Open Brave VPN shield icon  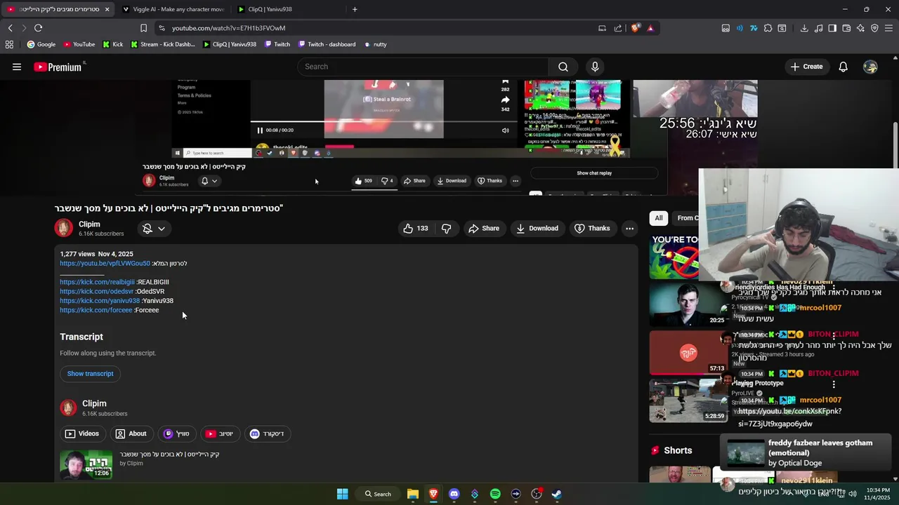click(x=874, y=28)
